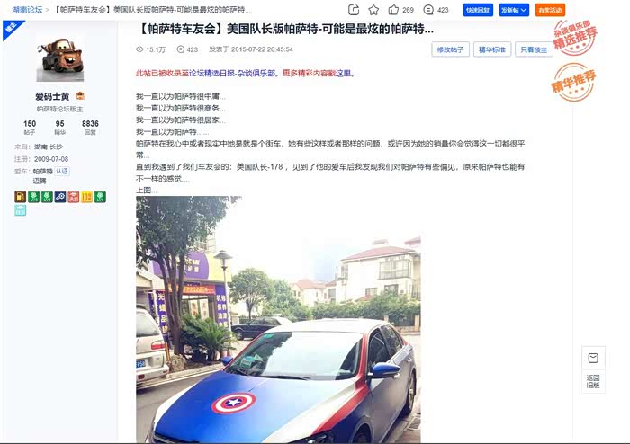630x444 pixels.
Task: Open the Captain America car photo
Action: click(278, 319)
